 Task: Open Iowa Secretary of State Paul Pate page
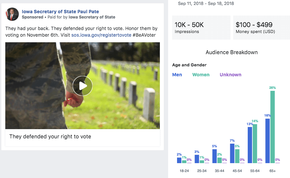[x=60, y=12]
